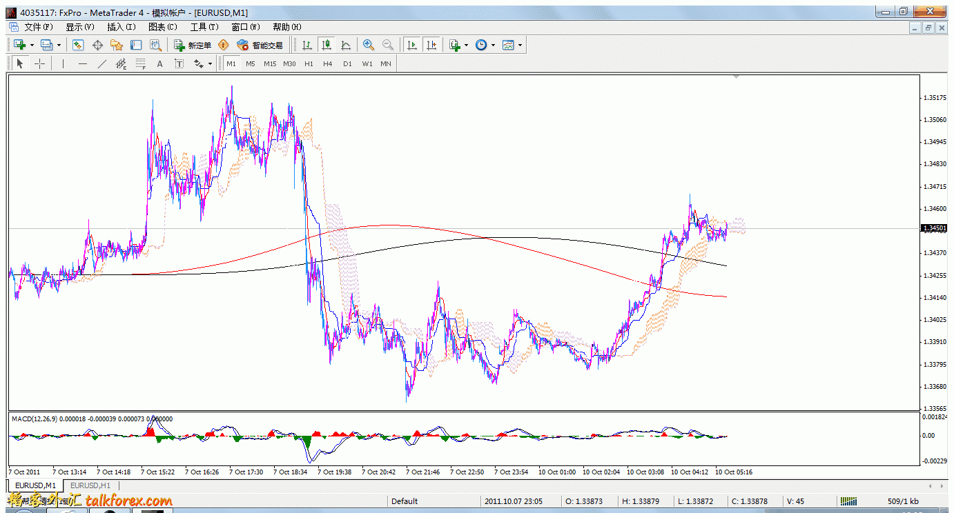The height and width of the screenshot is (513, 954).
Task: Switch to the EURUSD,H1 chart tab
Action: (90, 485)
